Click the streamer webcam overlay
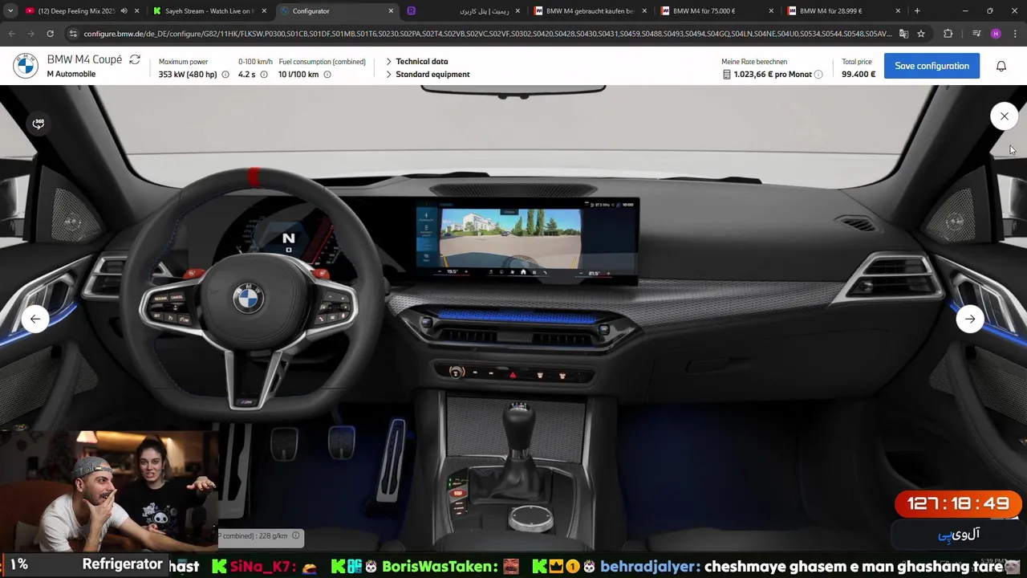This screenshot has height=578, width=1027. pos(109,491)
